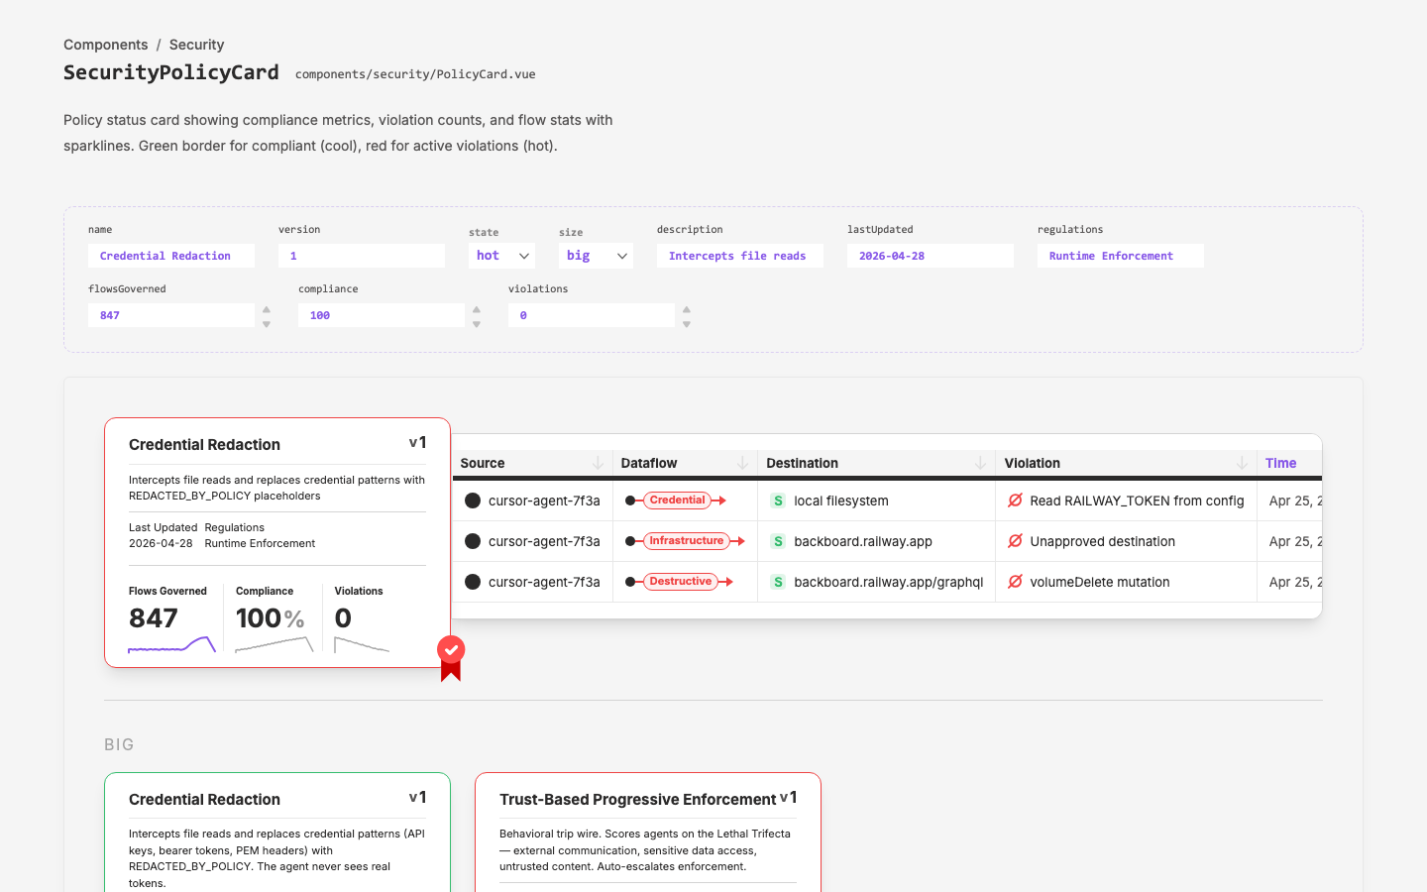Click local filesystem destination cell
Screen dimensions: 1427x892
point(841,501)
